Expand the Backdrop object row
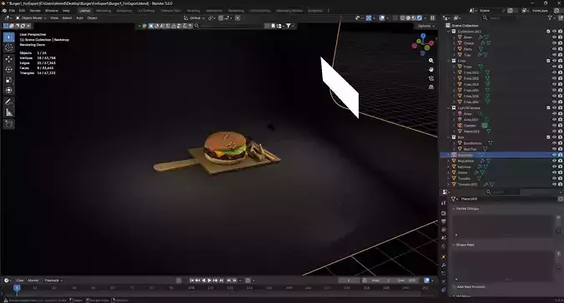This screenshot has height=303, width=564. click(449, 155)
